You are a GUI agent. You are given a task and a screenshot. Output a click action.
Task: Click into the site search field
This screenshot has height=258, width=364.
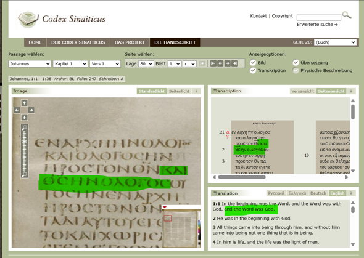tap(319, 17)
